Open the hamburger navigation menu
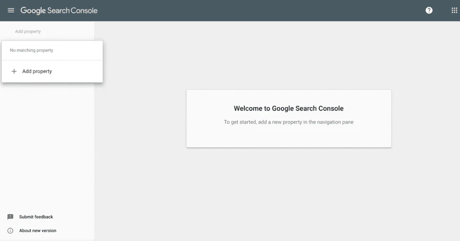 pos(11,11)
